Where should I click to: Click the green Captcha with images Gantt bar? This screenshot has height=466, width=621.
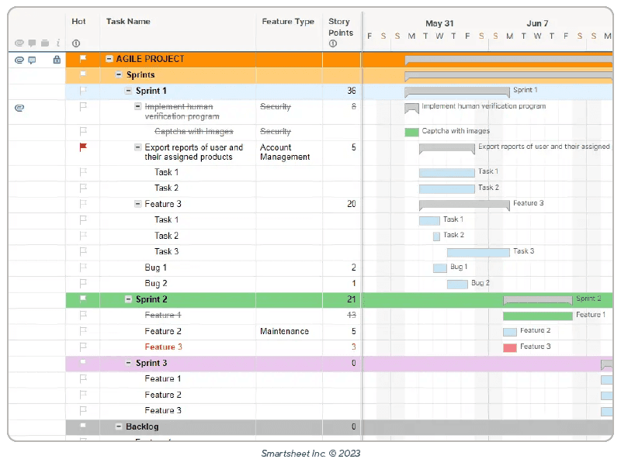[x=411, y=132]
